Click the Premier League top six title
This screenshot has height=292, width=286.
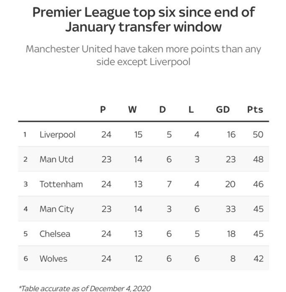click(143, 20)
